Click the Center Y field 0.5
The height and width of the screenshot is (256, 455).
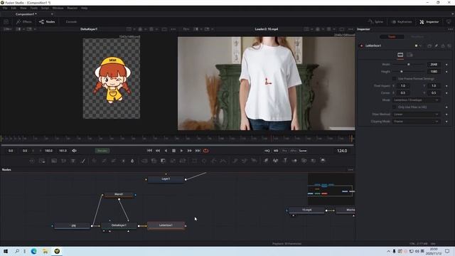(434, 93)
